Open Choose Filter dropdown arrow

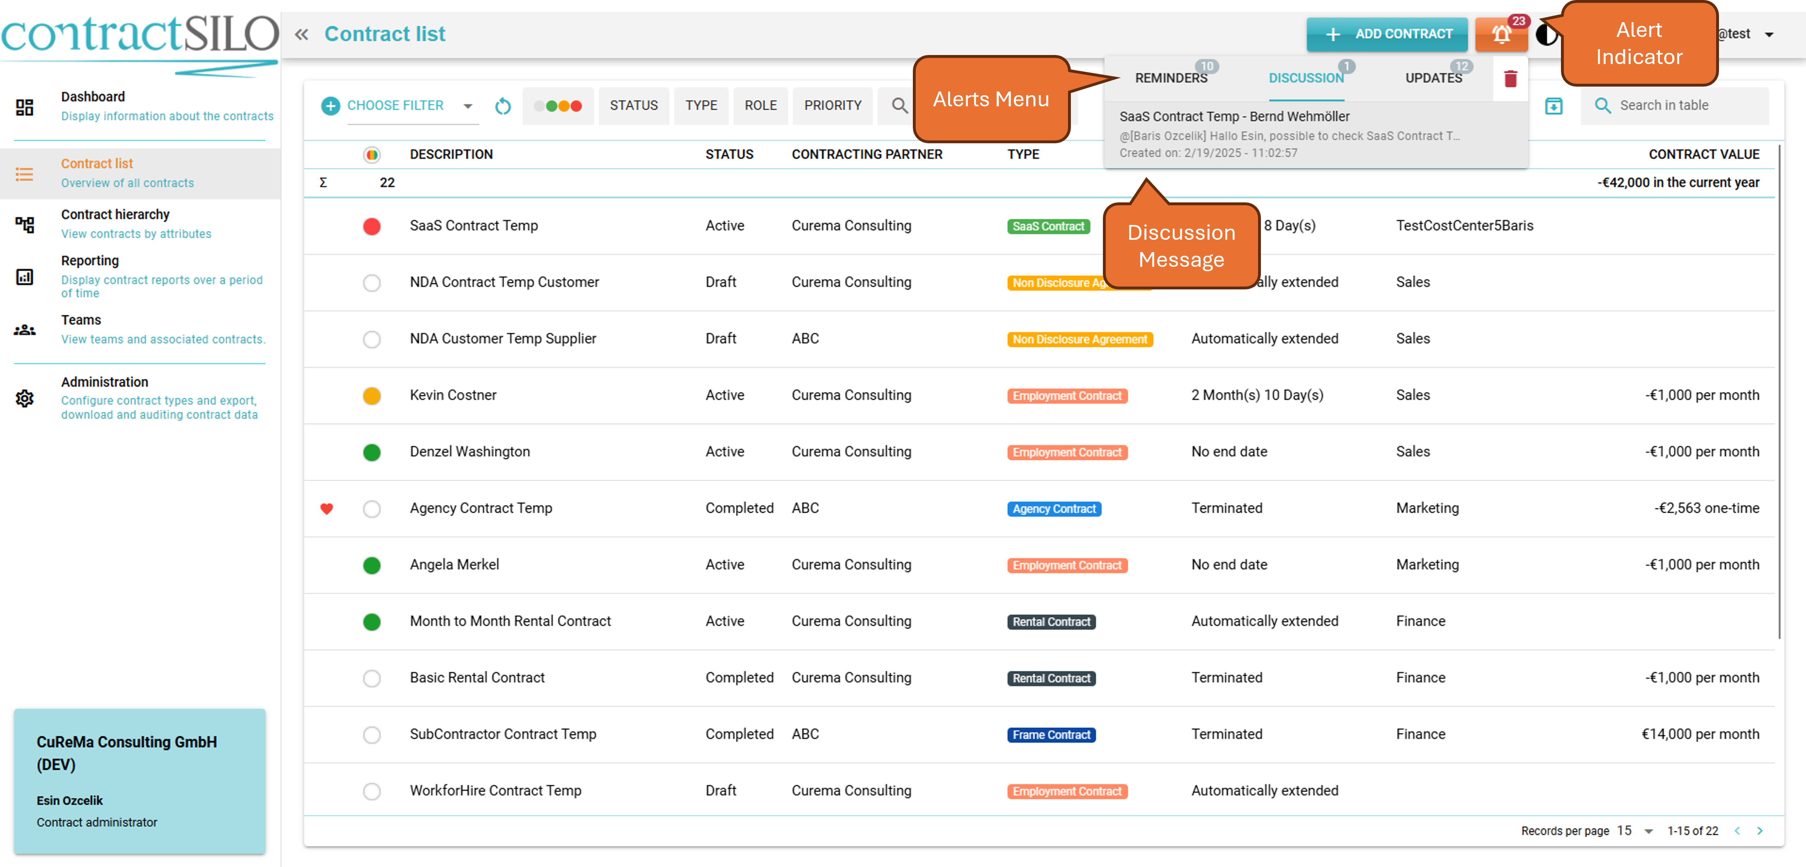pyautogui.click(x=468, y=106)
